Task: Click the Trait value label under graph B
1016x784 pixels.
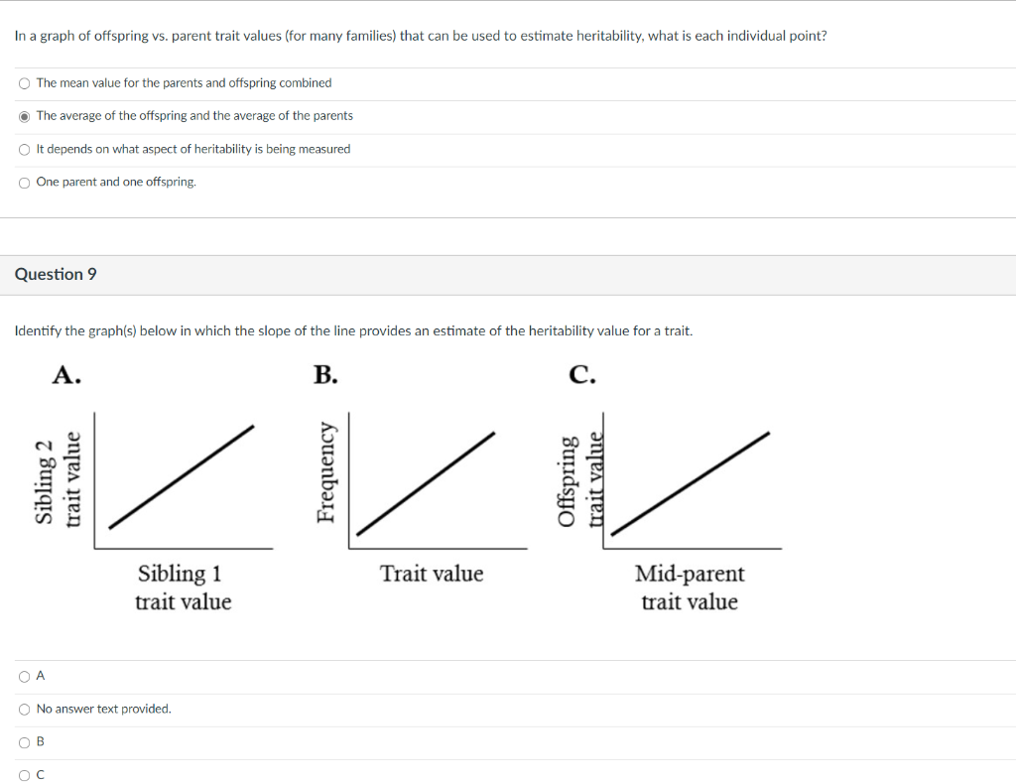Action: coord(432,573)
